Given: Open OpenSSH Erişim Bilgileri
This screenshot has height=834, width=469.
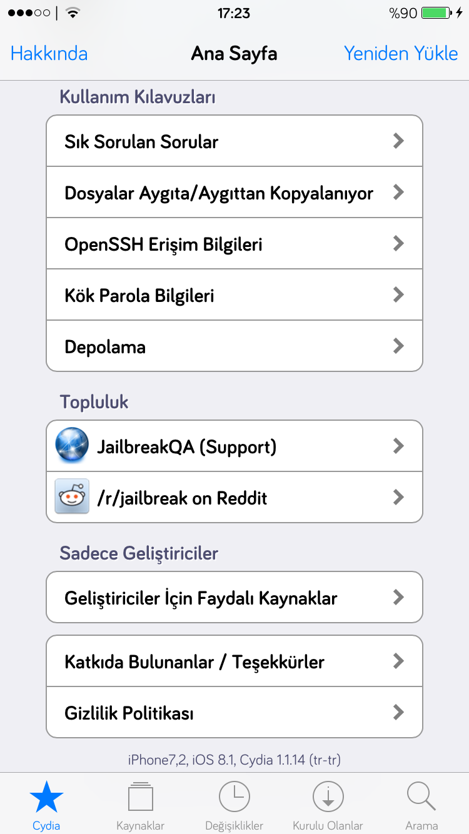Looking at the screenshot, I should 234,244.
